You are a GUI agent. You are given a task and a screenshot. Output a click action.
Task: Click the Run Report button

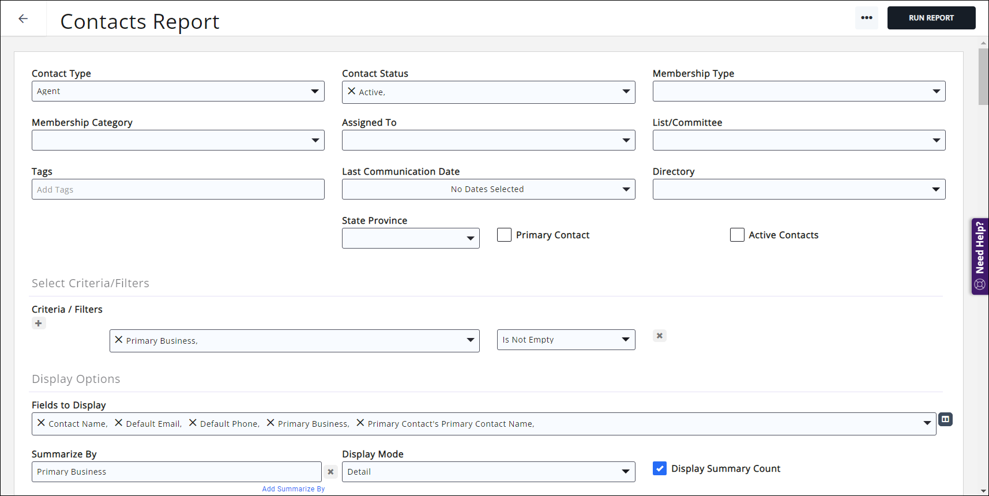[x=931, y=18]
